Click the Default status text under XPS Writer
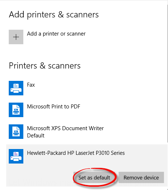 pos(36,136)
